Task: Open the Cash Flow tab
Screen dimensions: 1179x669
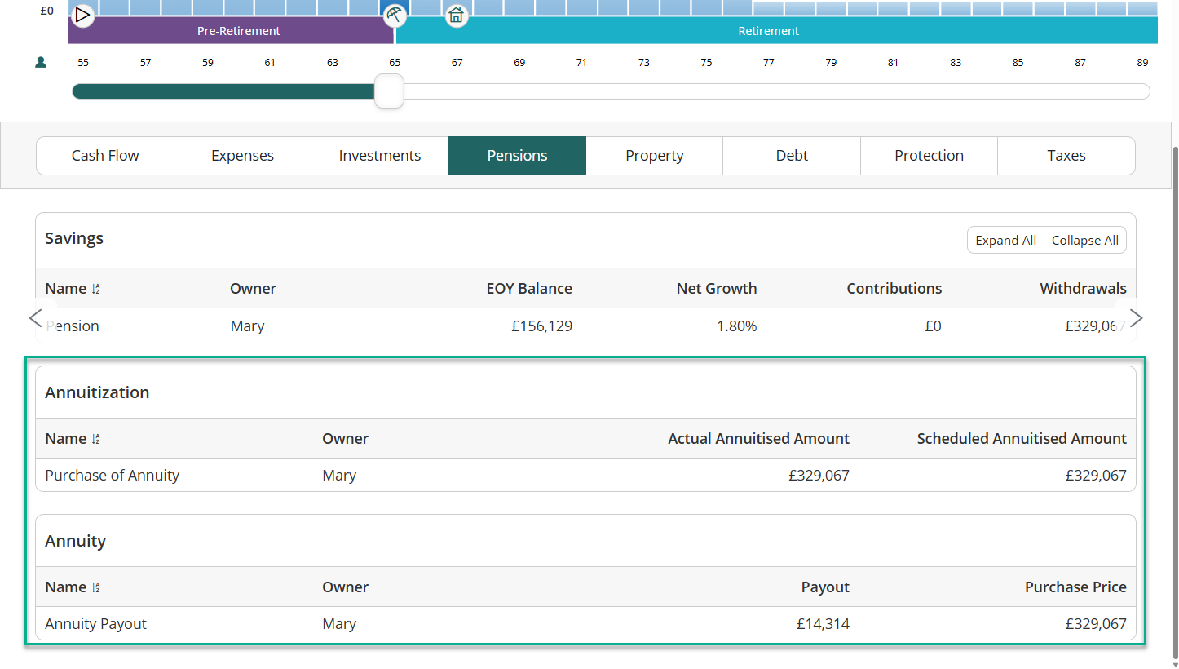Action: pyautogui.click(x=105, y=156)
